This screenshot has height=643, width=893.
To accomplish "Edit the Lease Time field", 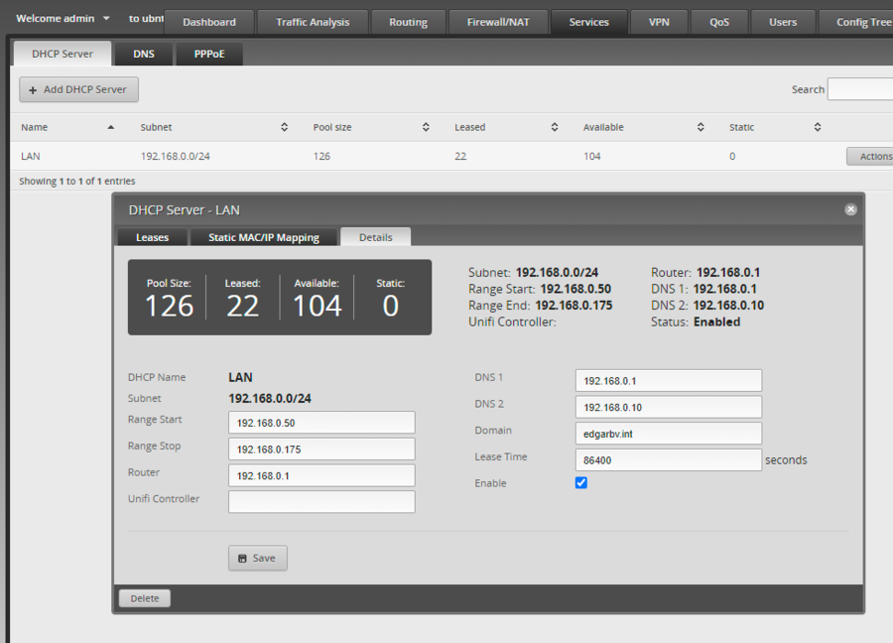I will pyautogui.click(x=668, y=460).
